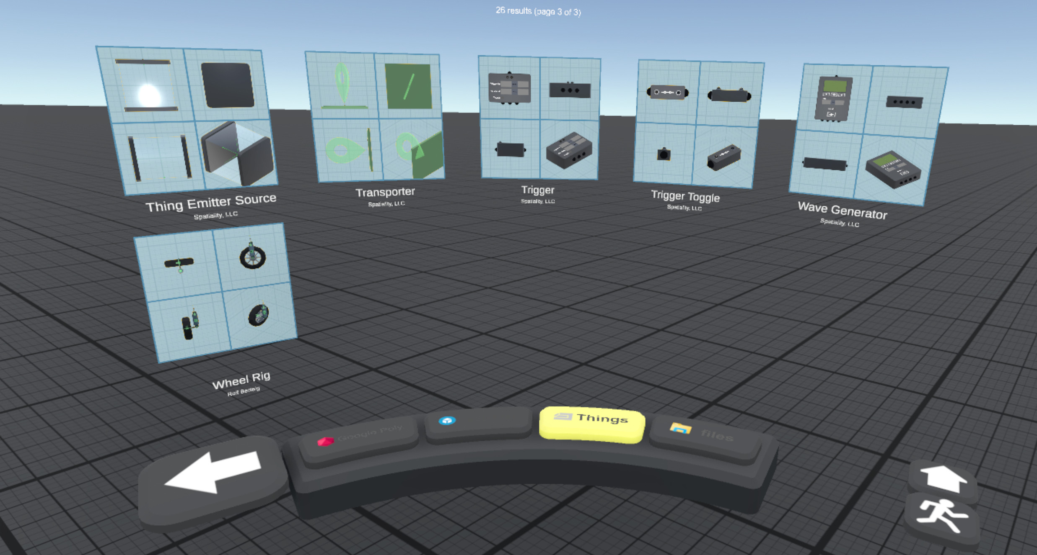Screen dimensions: 1037x555
Task: Select the Trigger component thumbnail
Action: pyautogui.click(x=539, y=117)
